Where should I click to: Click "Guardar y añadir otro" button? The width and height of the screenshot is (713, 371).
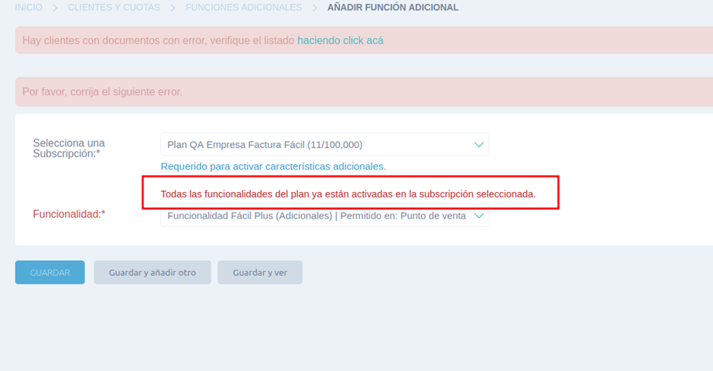[153, 273]
